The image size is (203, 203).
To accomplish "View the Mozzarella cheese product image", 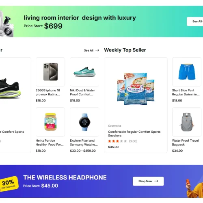I will coord(136,89).
